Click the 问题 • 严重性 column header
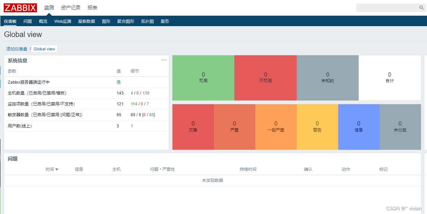The width and height of the screenshot is (427, 214). pyautogui.click(x=162, y=169)
